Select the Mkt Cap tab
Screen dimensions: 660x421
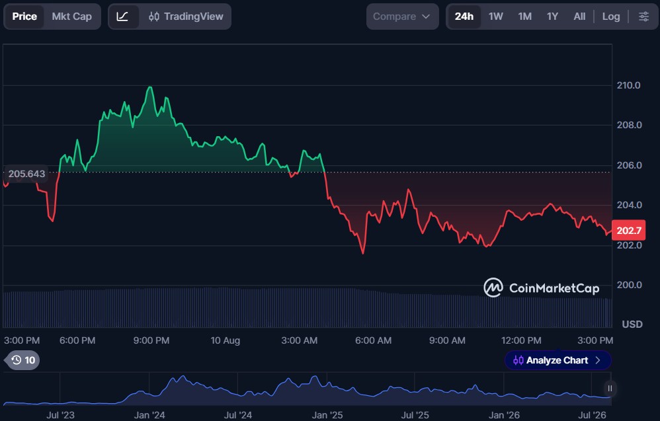coord(71,17)
